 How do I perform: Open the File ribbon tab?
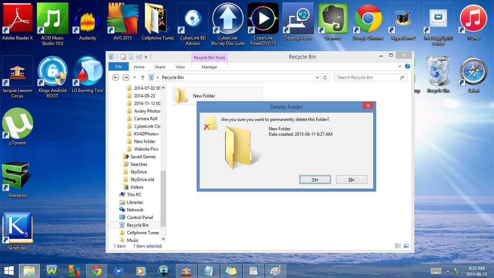coord(119,67)
